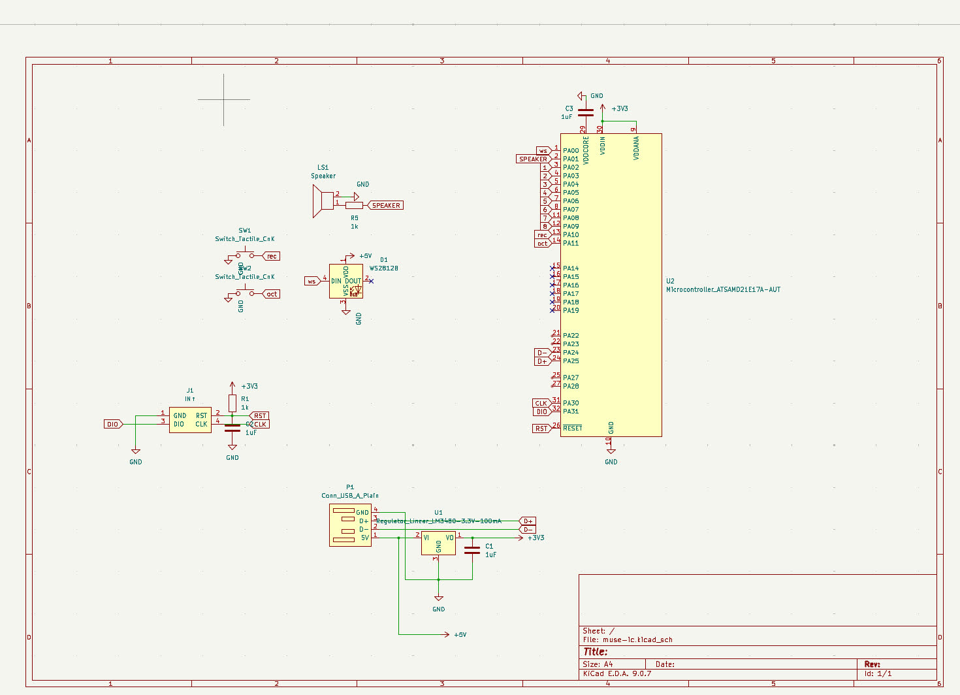Select the SPEAKER net label near PA01
Viewport: 960px width, 695px height.
tap(532, 158)
